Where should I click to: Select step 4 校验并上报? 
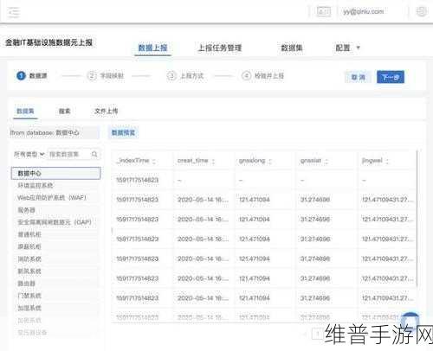point(262,76)
